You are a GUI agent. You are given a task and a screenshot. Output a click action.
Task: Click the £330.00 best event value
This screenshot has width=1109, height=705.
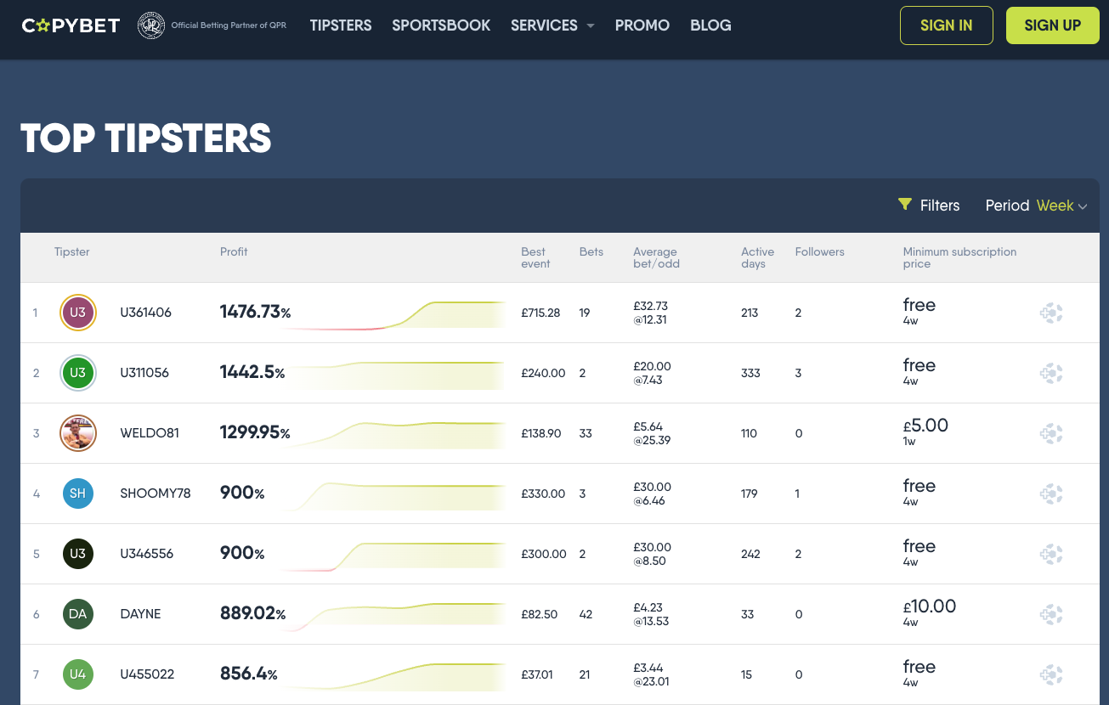coord(543,493)
